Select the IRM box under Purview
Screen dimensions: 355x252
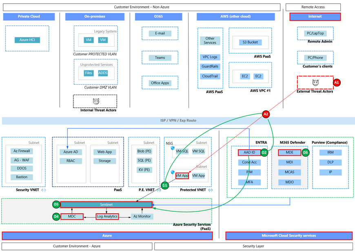[x=331, y=153]
